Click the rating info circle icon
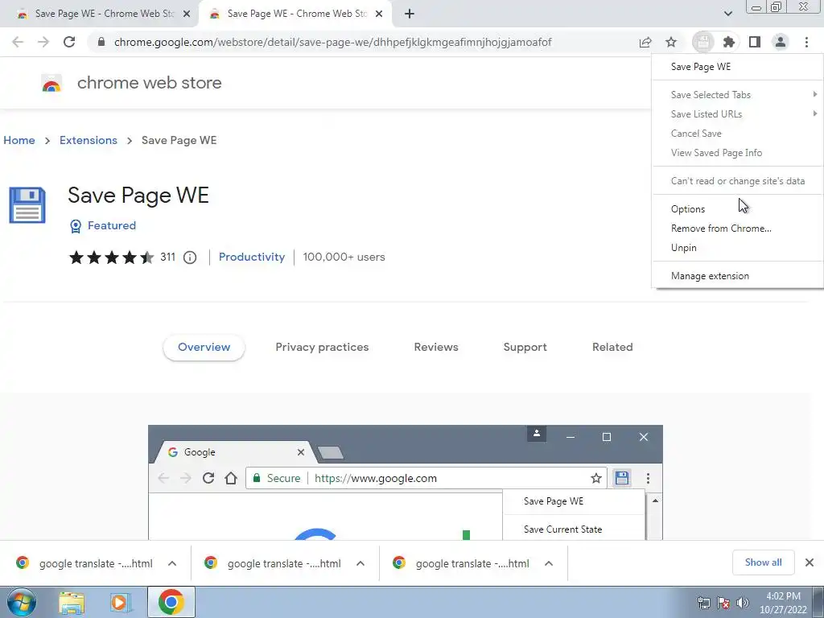Image resolution: width=824 pixels, height=618 pixels. 190,257
